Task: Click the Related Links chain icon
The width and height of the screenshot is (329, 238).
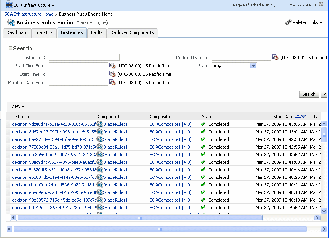Action: [288, 22]
